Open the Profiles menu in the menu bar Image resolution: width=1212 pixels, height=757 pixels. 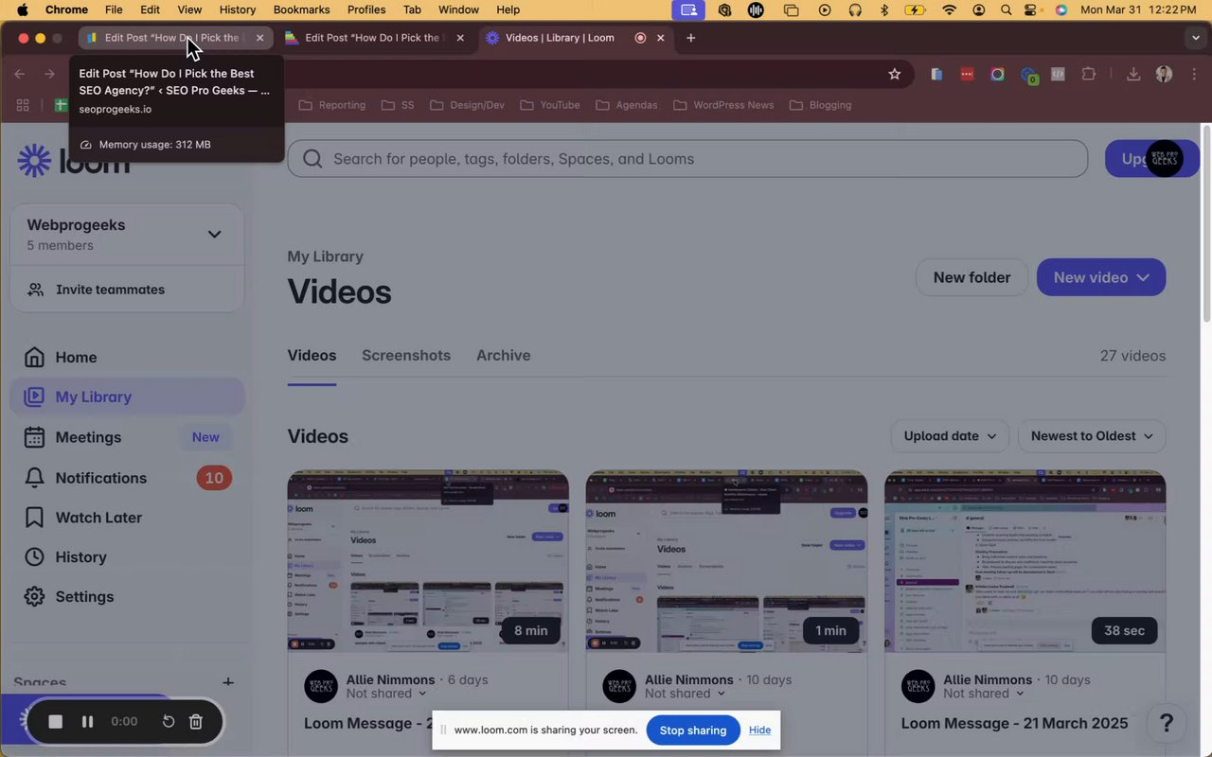click(x=366, y=9)
